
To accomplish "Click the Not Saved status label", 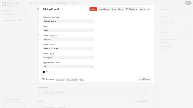I will 74,3.
